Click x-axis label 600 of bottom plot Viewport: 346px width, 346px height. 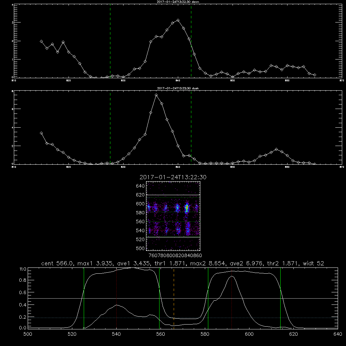[249, 334]
